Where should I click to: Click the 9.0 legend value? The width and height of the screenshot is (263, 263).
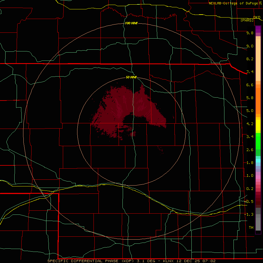(x=250, y=46)
